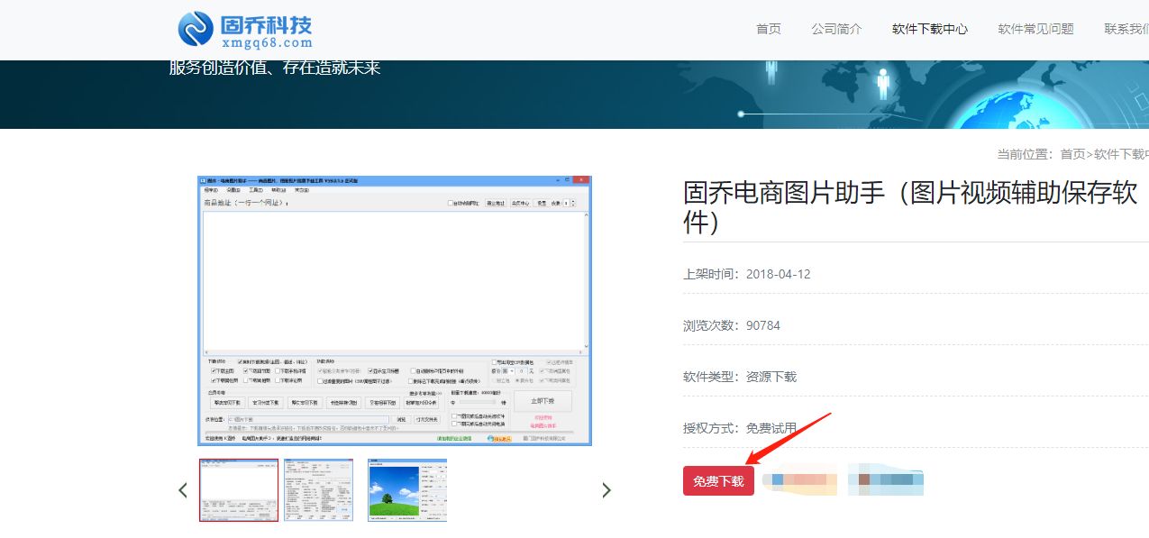This screenshot has width=1149, height=538.
Task: Open the 联系我们 navigation item
Action: (x=1126, y=29)
